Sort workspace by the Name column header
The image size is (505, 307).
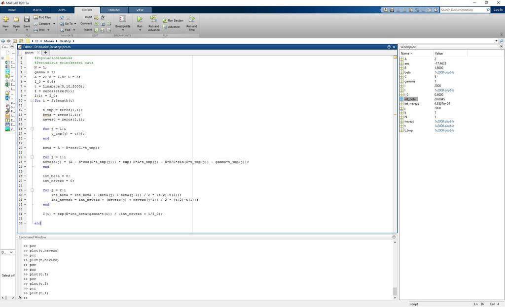(416, 53)
